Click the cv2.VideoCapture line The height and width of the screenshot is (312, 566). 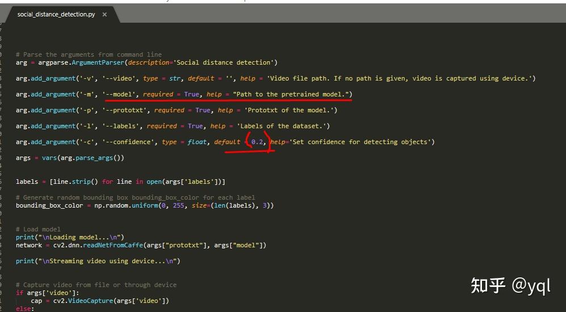click(100, 301)
